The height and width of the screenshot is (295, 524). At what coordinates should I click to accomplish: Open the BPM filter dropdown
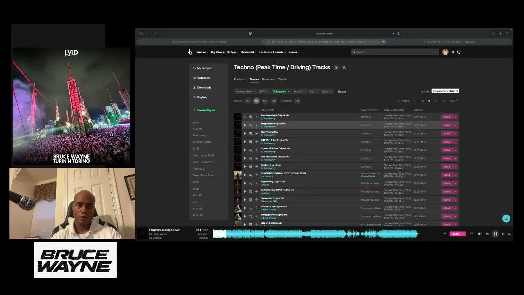263,91
